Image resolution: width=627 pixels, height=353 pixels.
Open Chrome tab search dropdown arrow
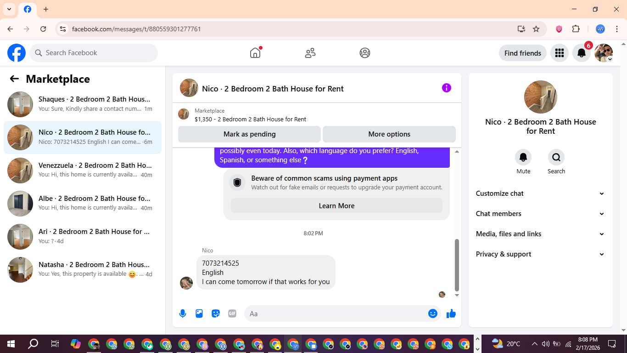click(x=9, y=9)
